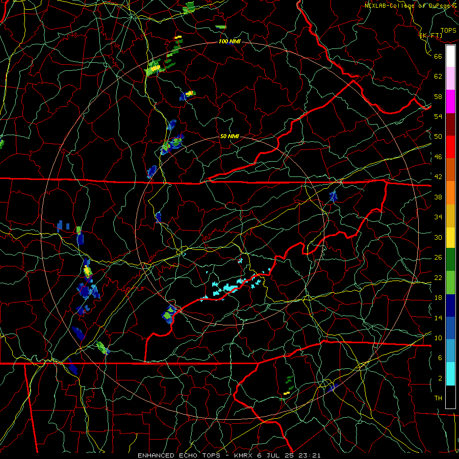Click the '30' legend value

438,237
